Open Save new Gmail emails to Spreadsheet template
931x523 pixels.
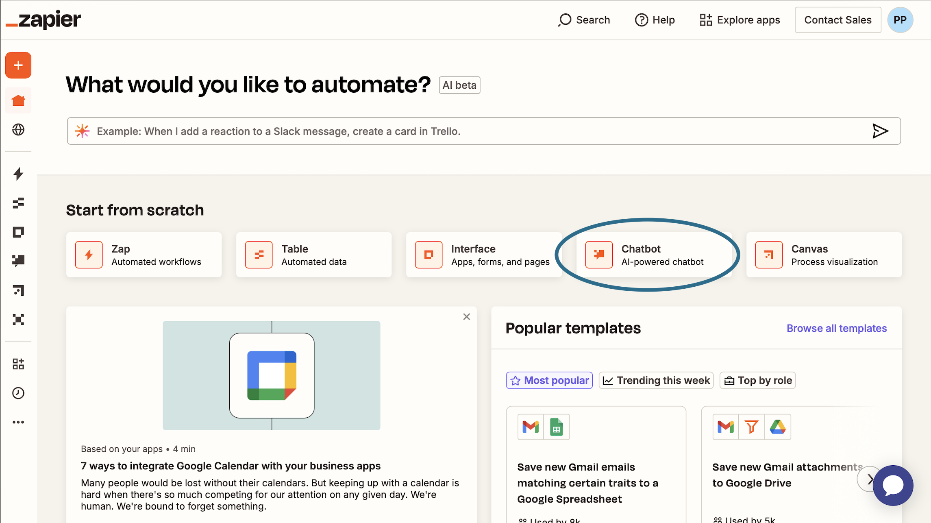pos(587,483)
